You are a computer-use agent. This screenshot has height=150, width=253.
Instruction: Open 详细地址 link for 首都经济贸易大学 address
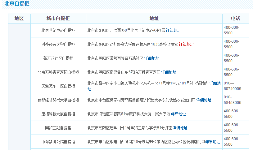click(x=204, y=100)
